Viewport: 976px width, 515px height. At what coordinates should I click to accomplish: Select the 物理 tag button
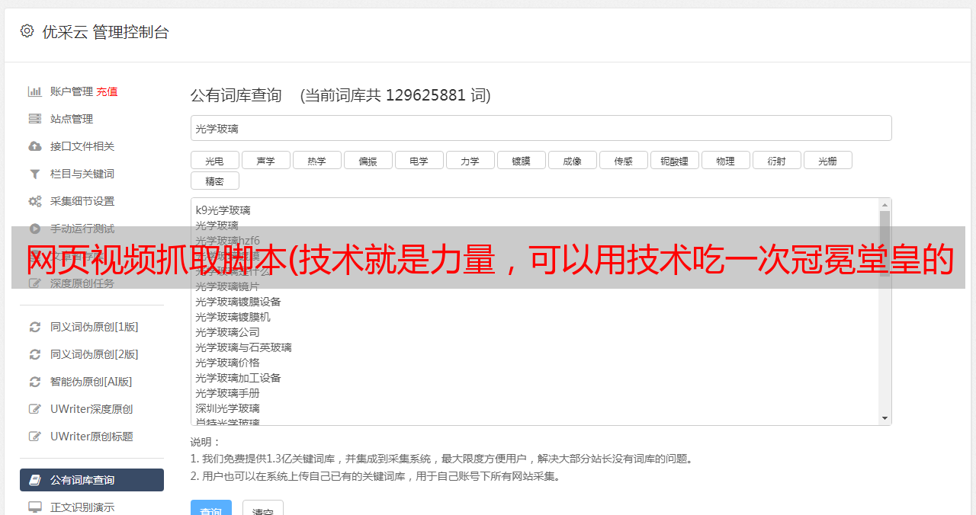point(725,160)
